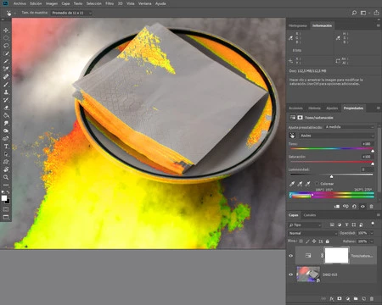Screen dimensions: 382x305
Task: Delete adjustment layer via Properties trash icon
Action: click(x=371, y=207)
